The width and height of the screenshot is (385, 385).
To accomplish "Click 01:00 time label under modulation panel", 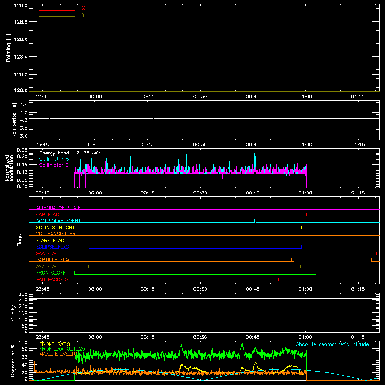I will click(306, 193).
